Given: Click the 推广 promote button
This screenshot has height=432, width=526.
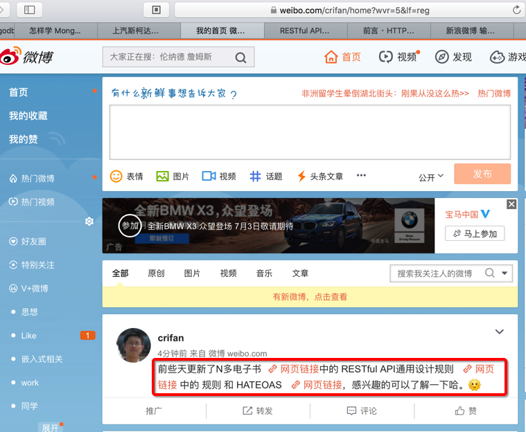Looking at the screenshot, I should 154,411.
